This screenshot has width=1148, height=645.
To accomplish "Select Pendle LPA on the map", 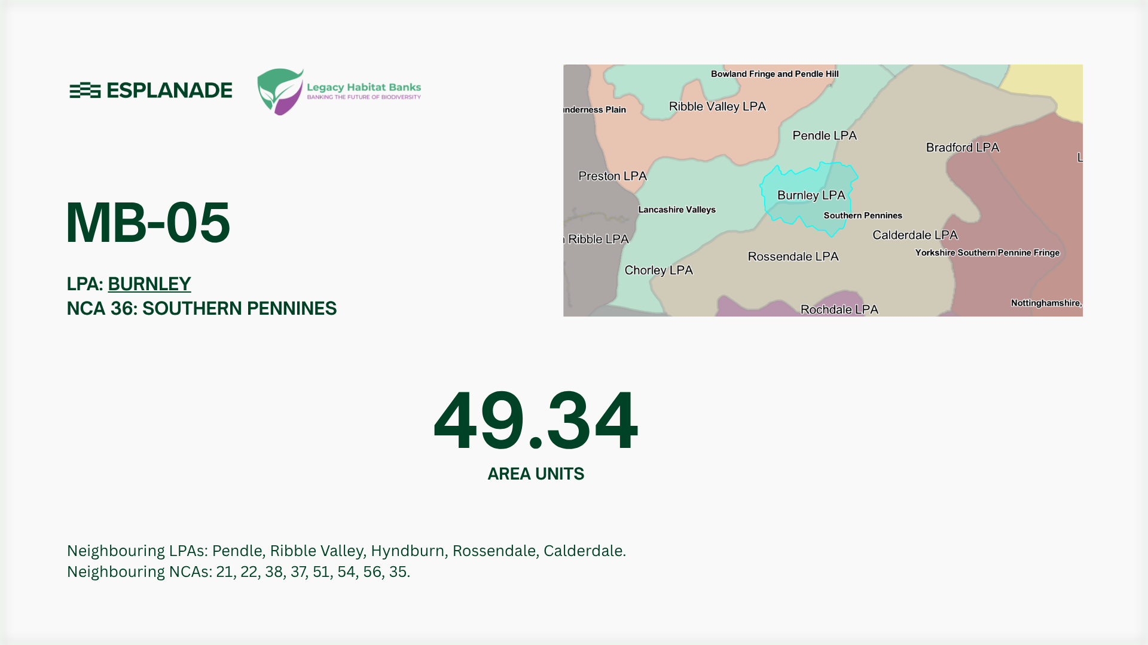I will point(825,136).
